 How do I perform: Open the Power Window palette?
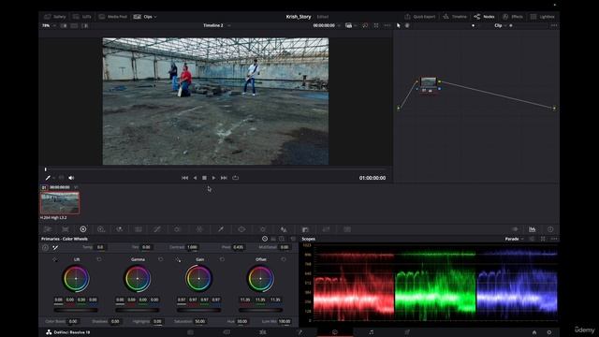[241, 229]
